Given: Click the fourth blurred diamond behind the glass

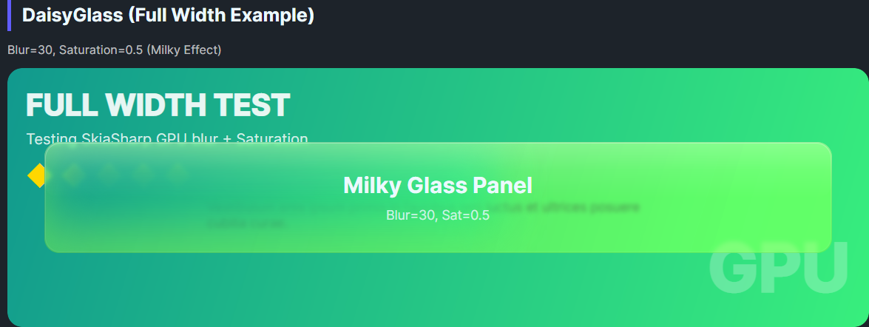Looking at the screenshot, I should [177, 174].
